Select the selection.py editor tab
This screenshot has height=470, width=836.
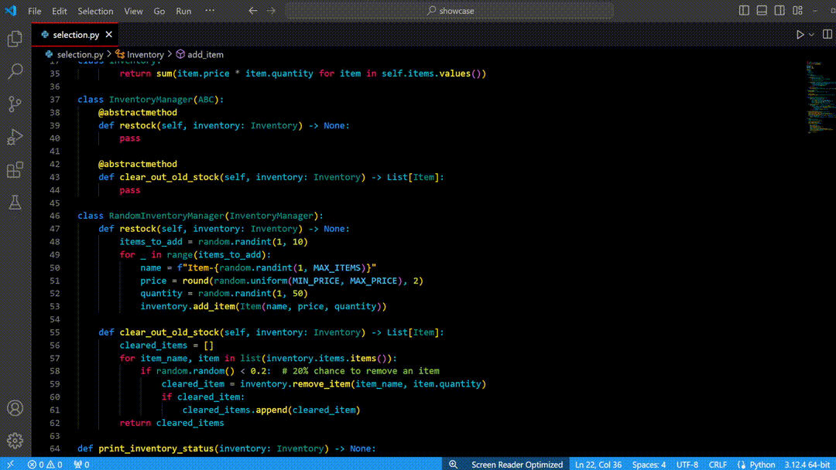click(x=76, y=35)
